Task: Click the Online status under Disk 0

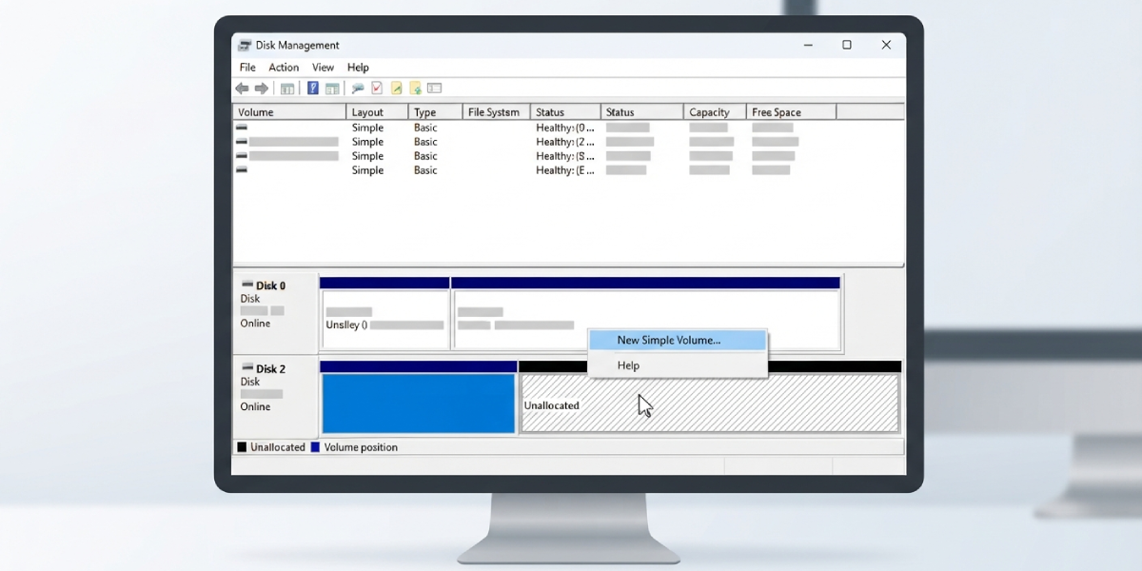Action: tap(255, 324)
